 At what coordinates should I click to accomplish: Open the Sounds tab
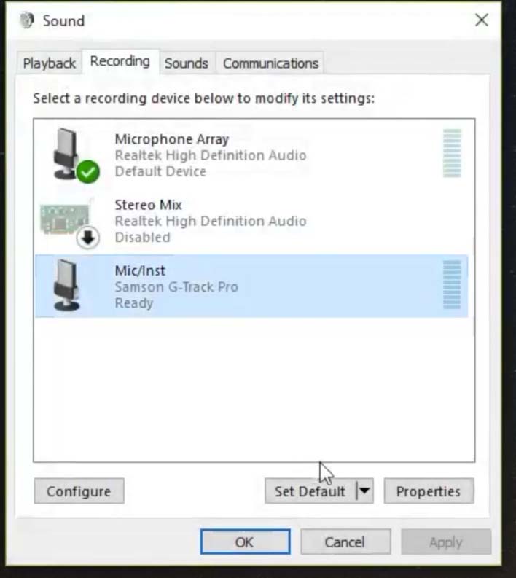(x=187, y=63)
